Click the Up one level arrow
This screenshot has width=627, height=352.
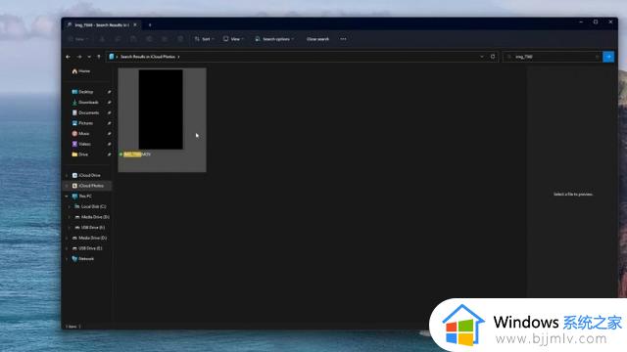(x=99, y=57)
